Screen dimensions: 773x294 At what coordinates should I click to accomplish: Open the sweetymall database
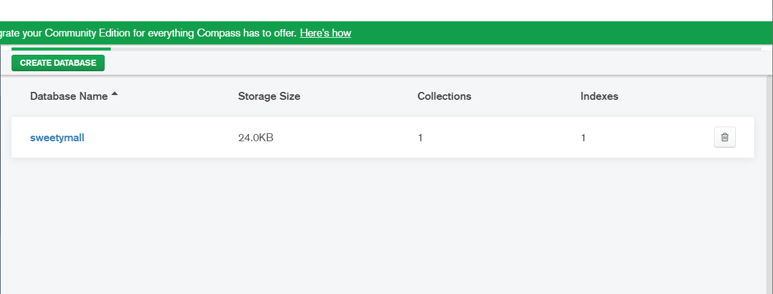tap(57, 138)
